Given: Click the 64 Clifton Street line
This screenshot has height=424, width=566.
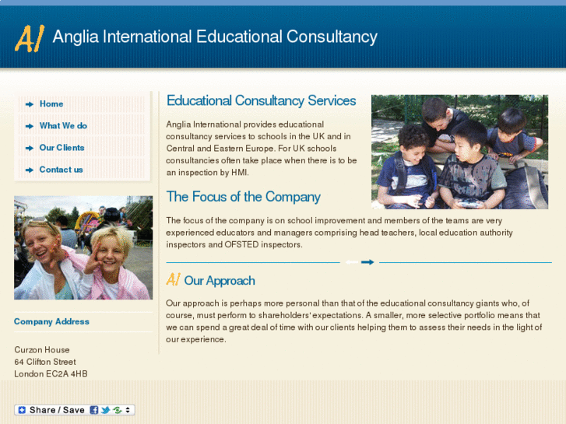Looking at the screenshot, I should [x=45, y=362].
